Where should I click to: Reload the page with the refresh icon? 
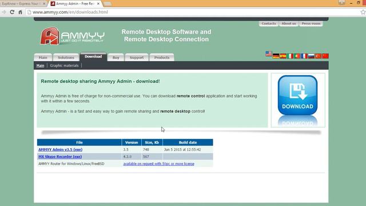(12, 12)
